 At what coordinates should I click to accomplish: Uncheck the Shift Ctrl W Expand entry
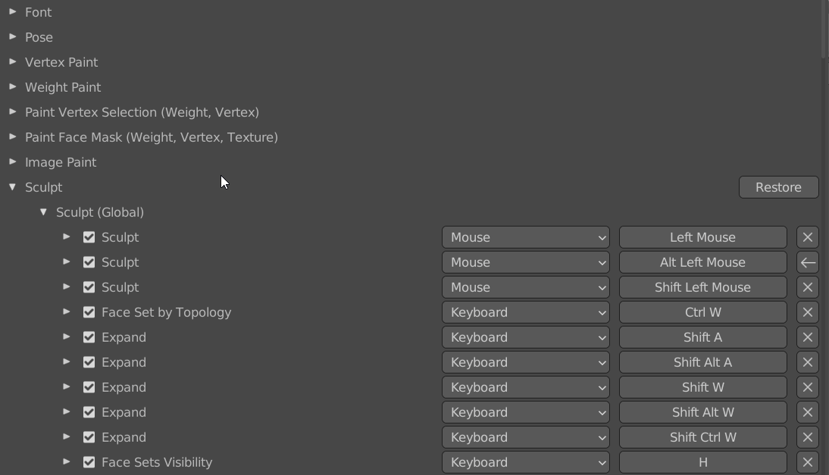89,437
